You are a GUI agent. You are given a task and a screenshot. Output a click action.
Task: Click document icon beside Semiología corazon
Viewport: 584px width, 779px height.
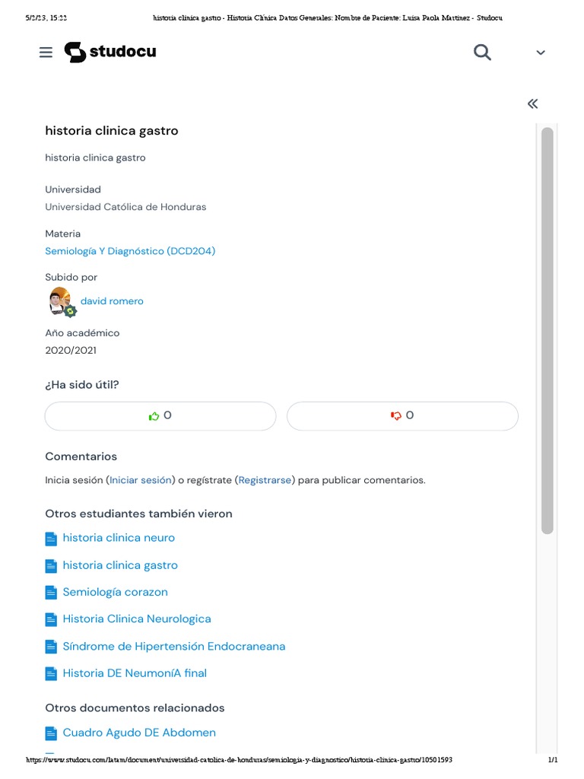[x=51, y=593]
